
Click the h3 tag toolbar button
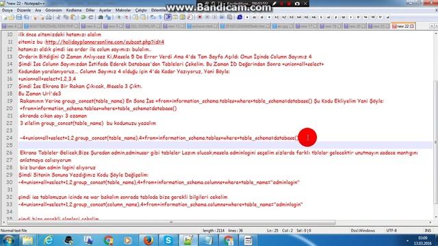(x=292, y=17)
